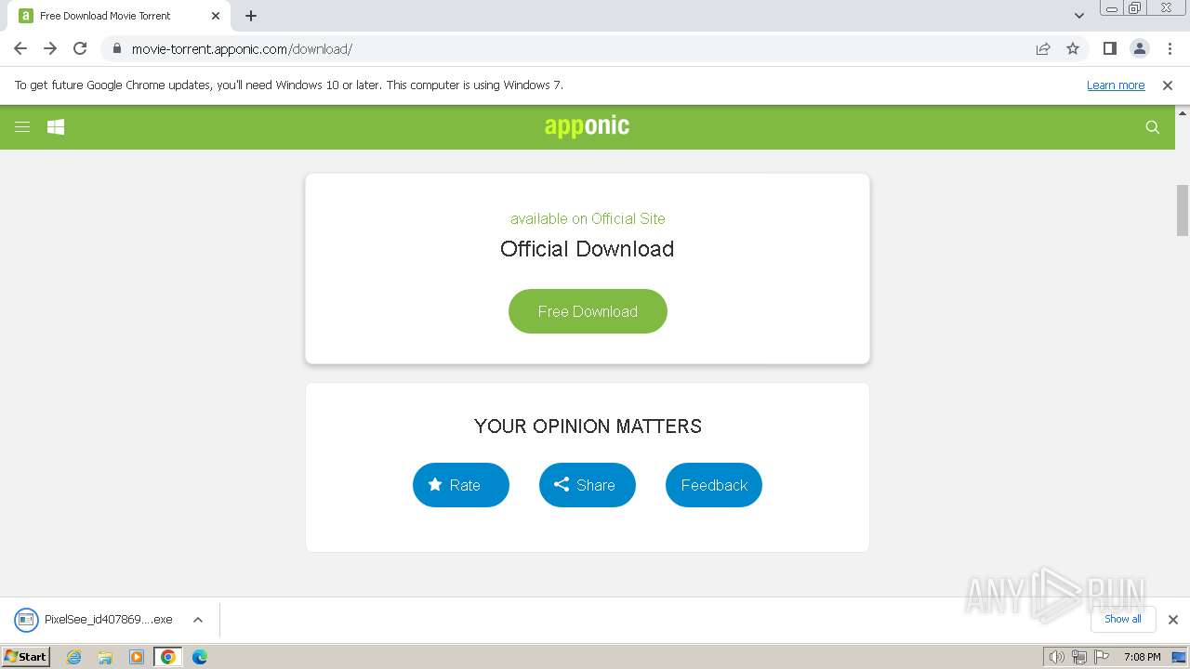Open the apponic hamburger menu

click(x=22, y=127)
